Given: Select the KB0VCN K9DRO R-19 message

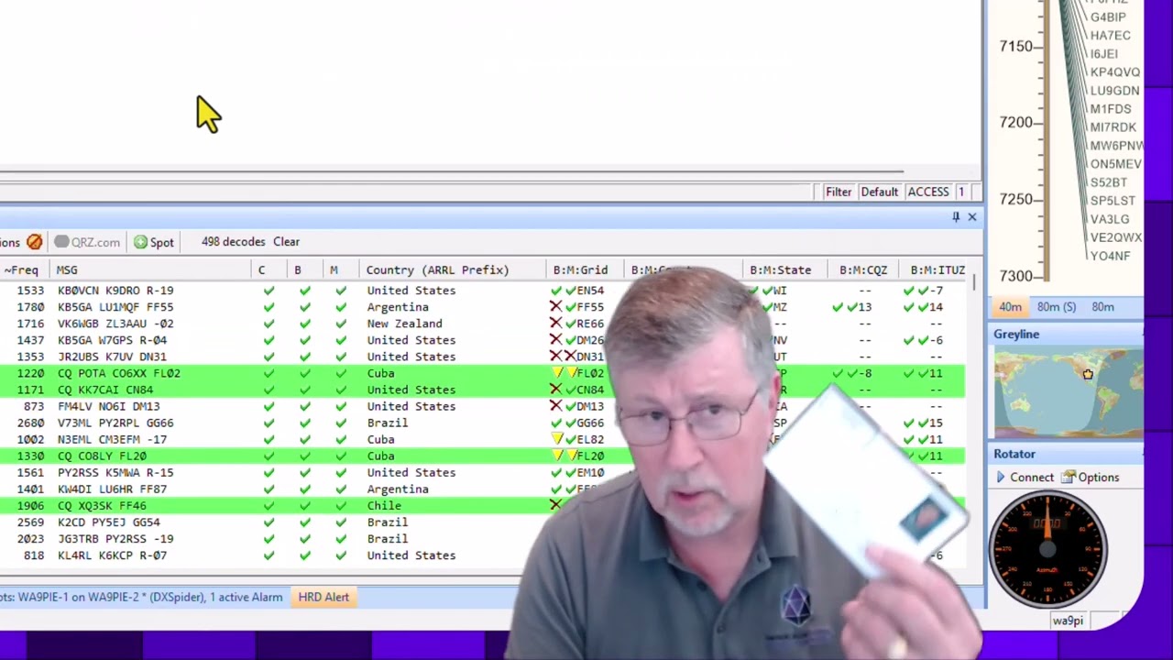Looking at the screenshot, I should [115, 291].
